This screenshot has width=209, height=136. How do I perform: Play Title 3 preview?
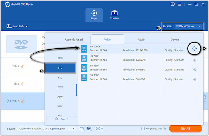9,101
